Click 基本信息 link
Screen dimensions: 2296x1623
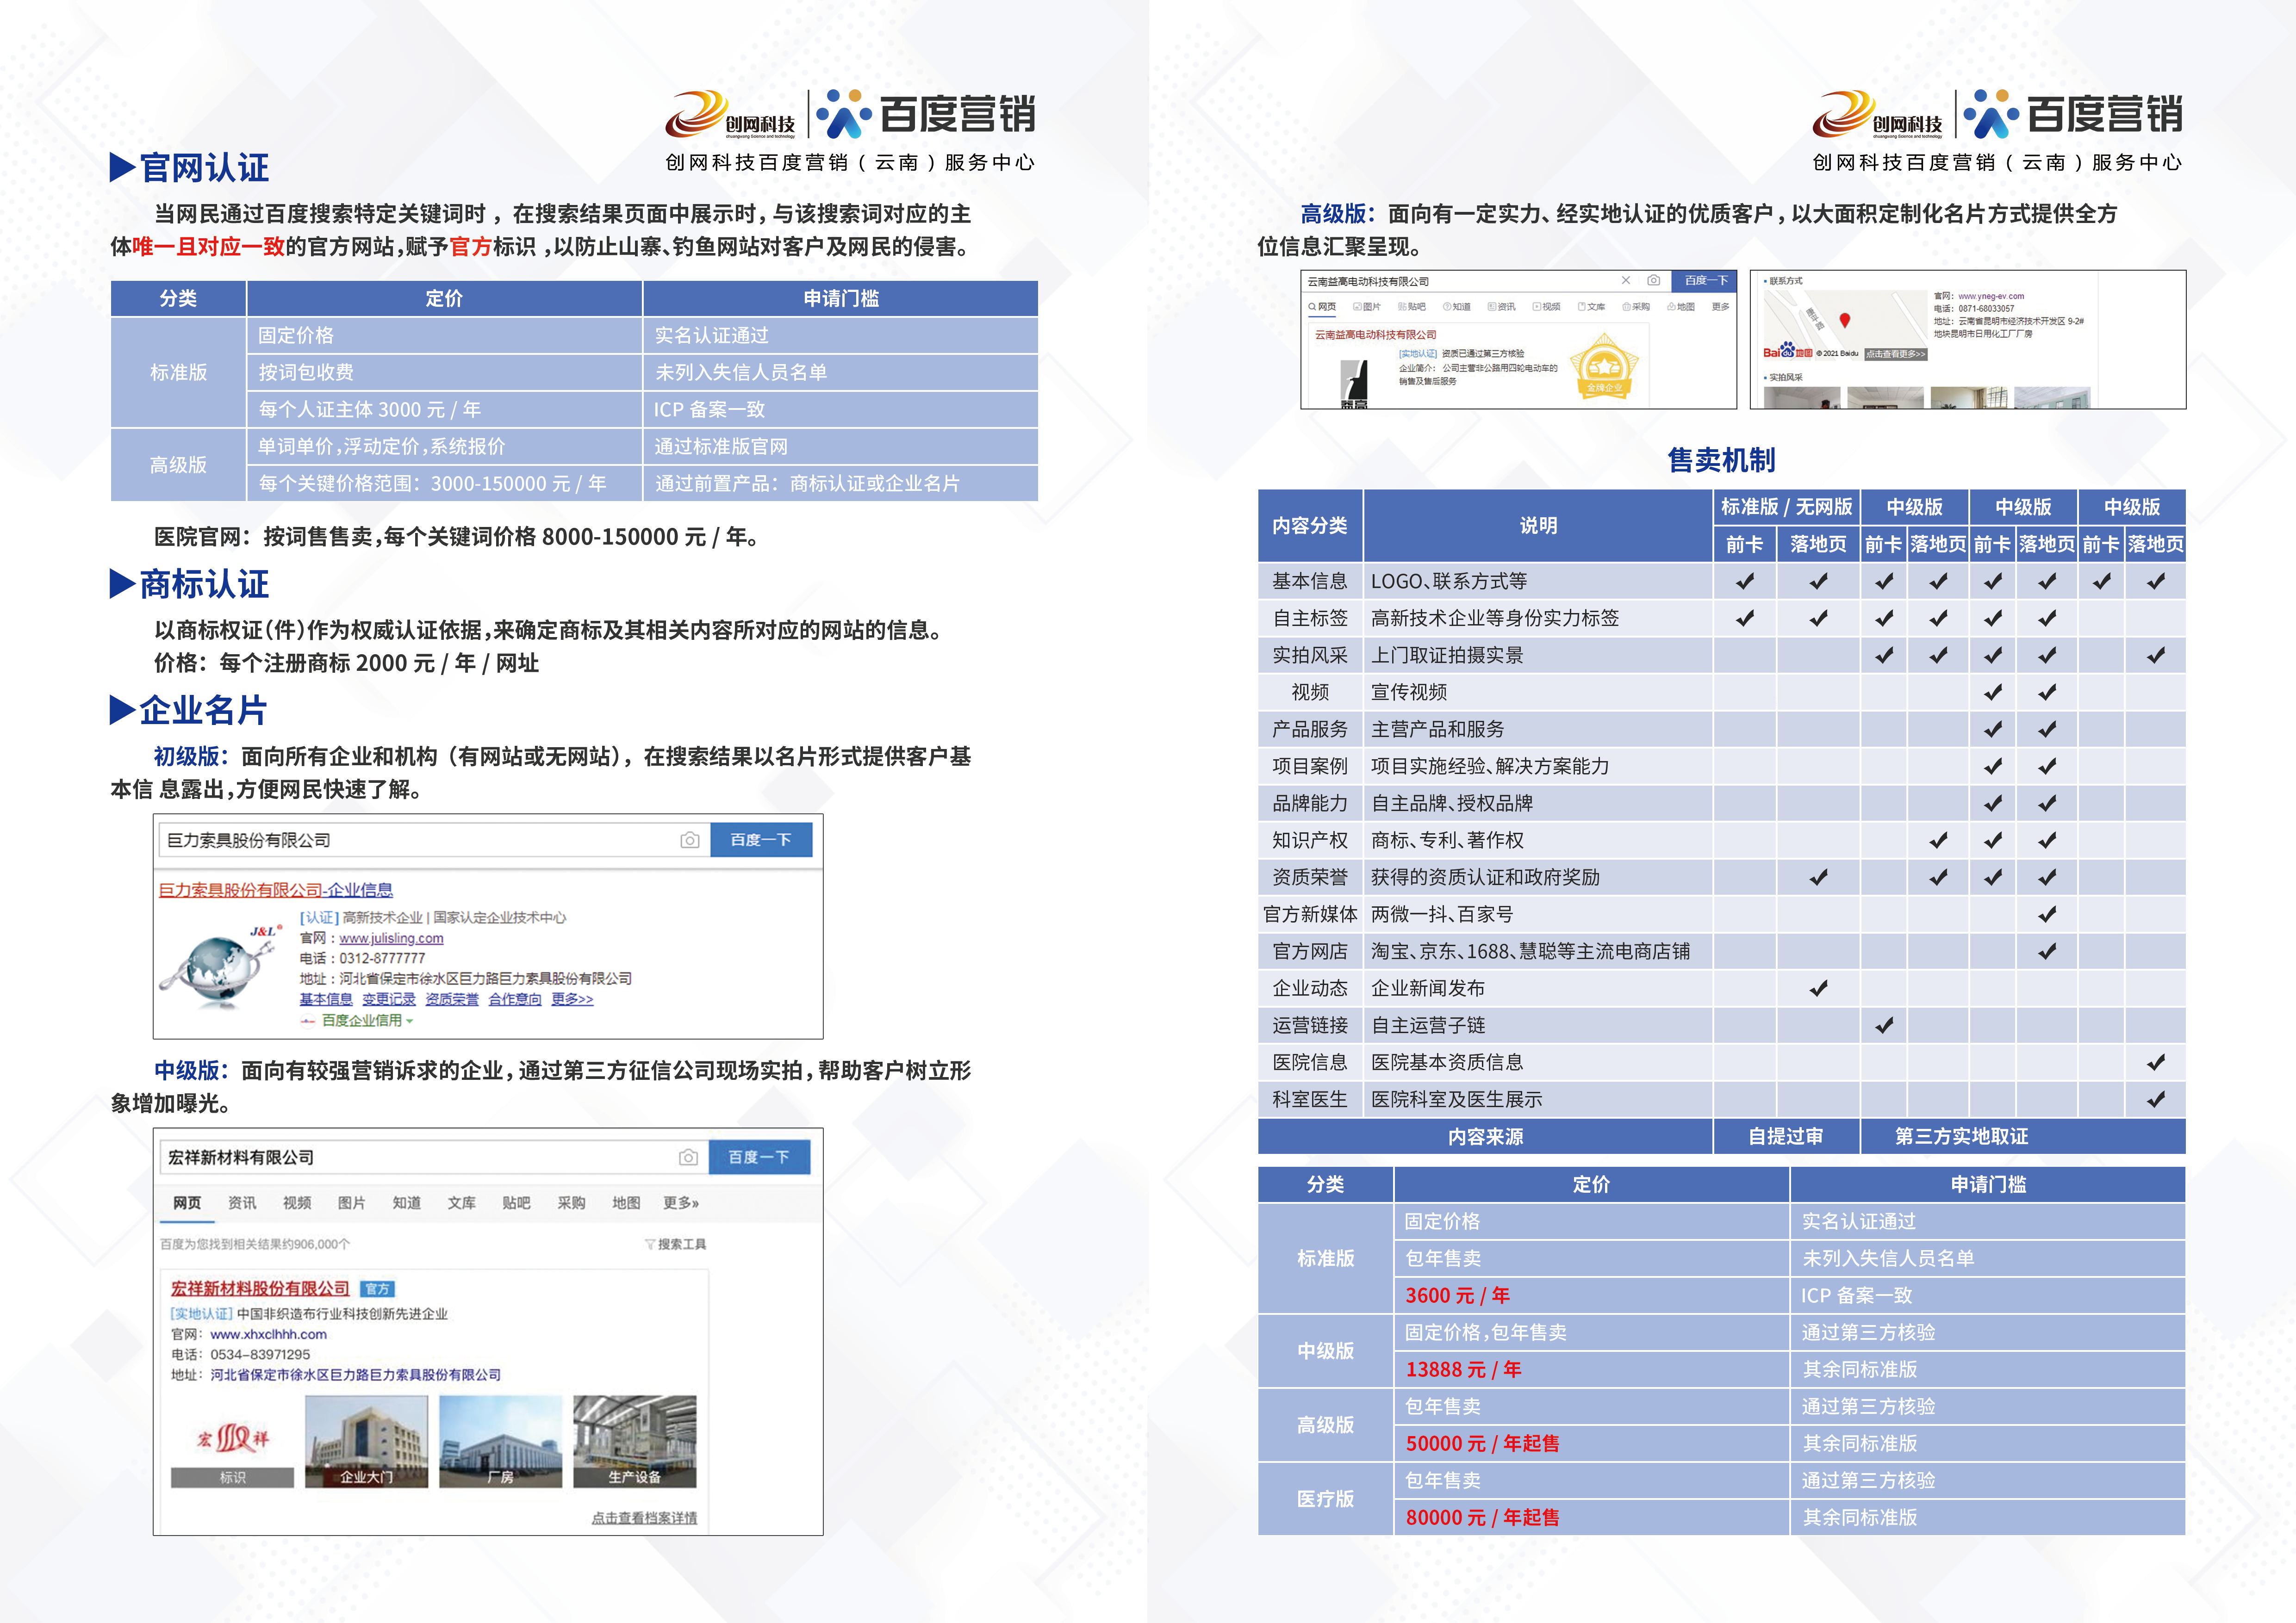[x=326, y=999]
